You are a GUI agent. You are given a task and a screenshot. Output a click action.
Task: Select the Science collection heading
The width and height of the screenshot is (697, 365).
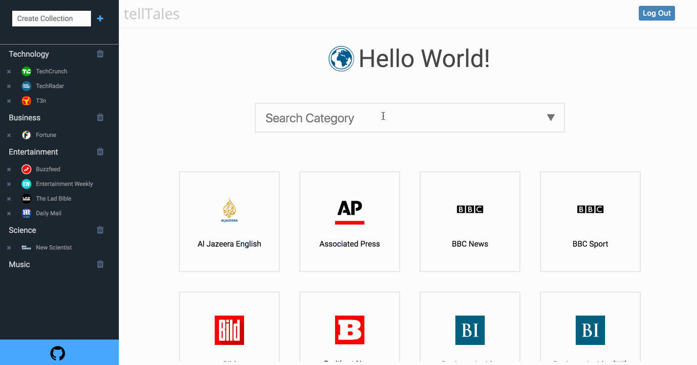(x=22, y=230)
